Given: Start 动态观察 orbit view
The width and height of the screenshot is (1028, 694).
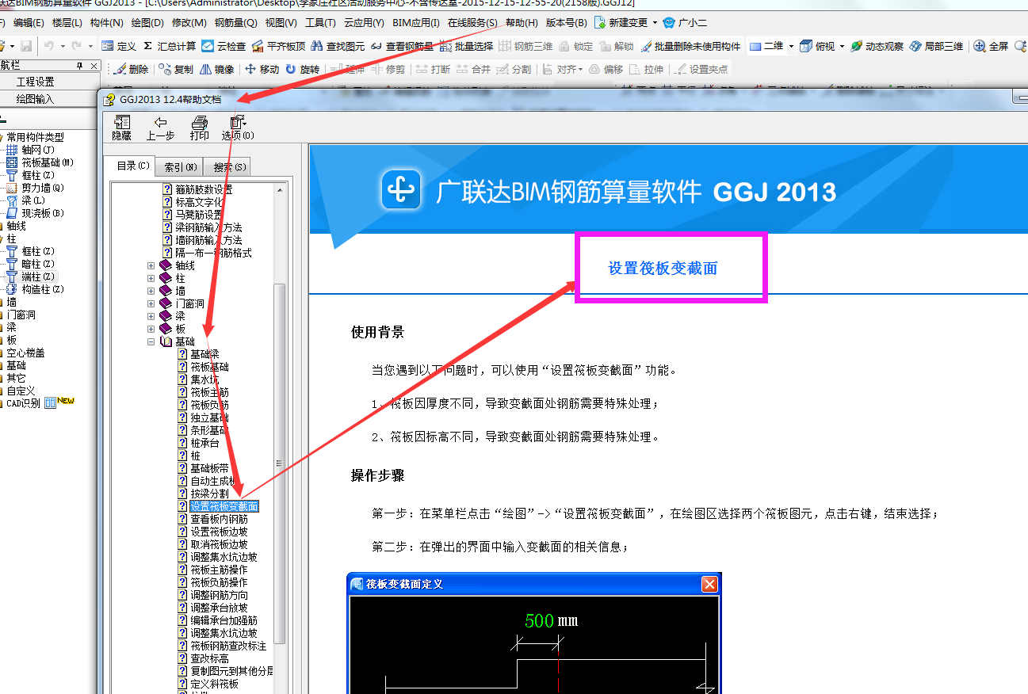Looking at the screenshot, I should coord(877,47).
